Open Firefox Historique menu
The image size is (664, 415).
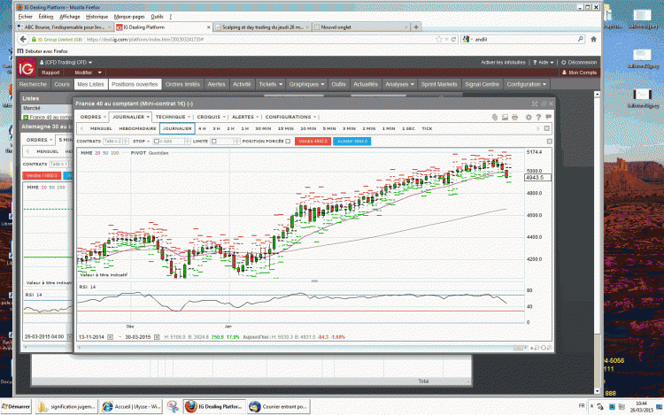coord(97,17)
